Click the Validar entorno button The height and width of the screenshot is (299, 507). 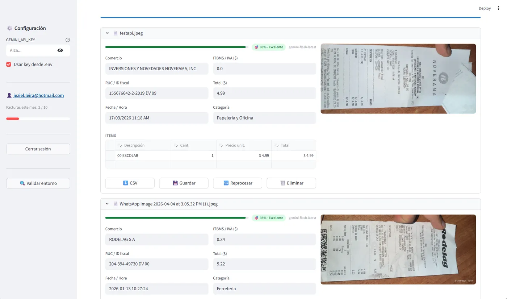pos(38,183)
